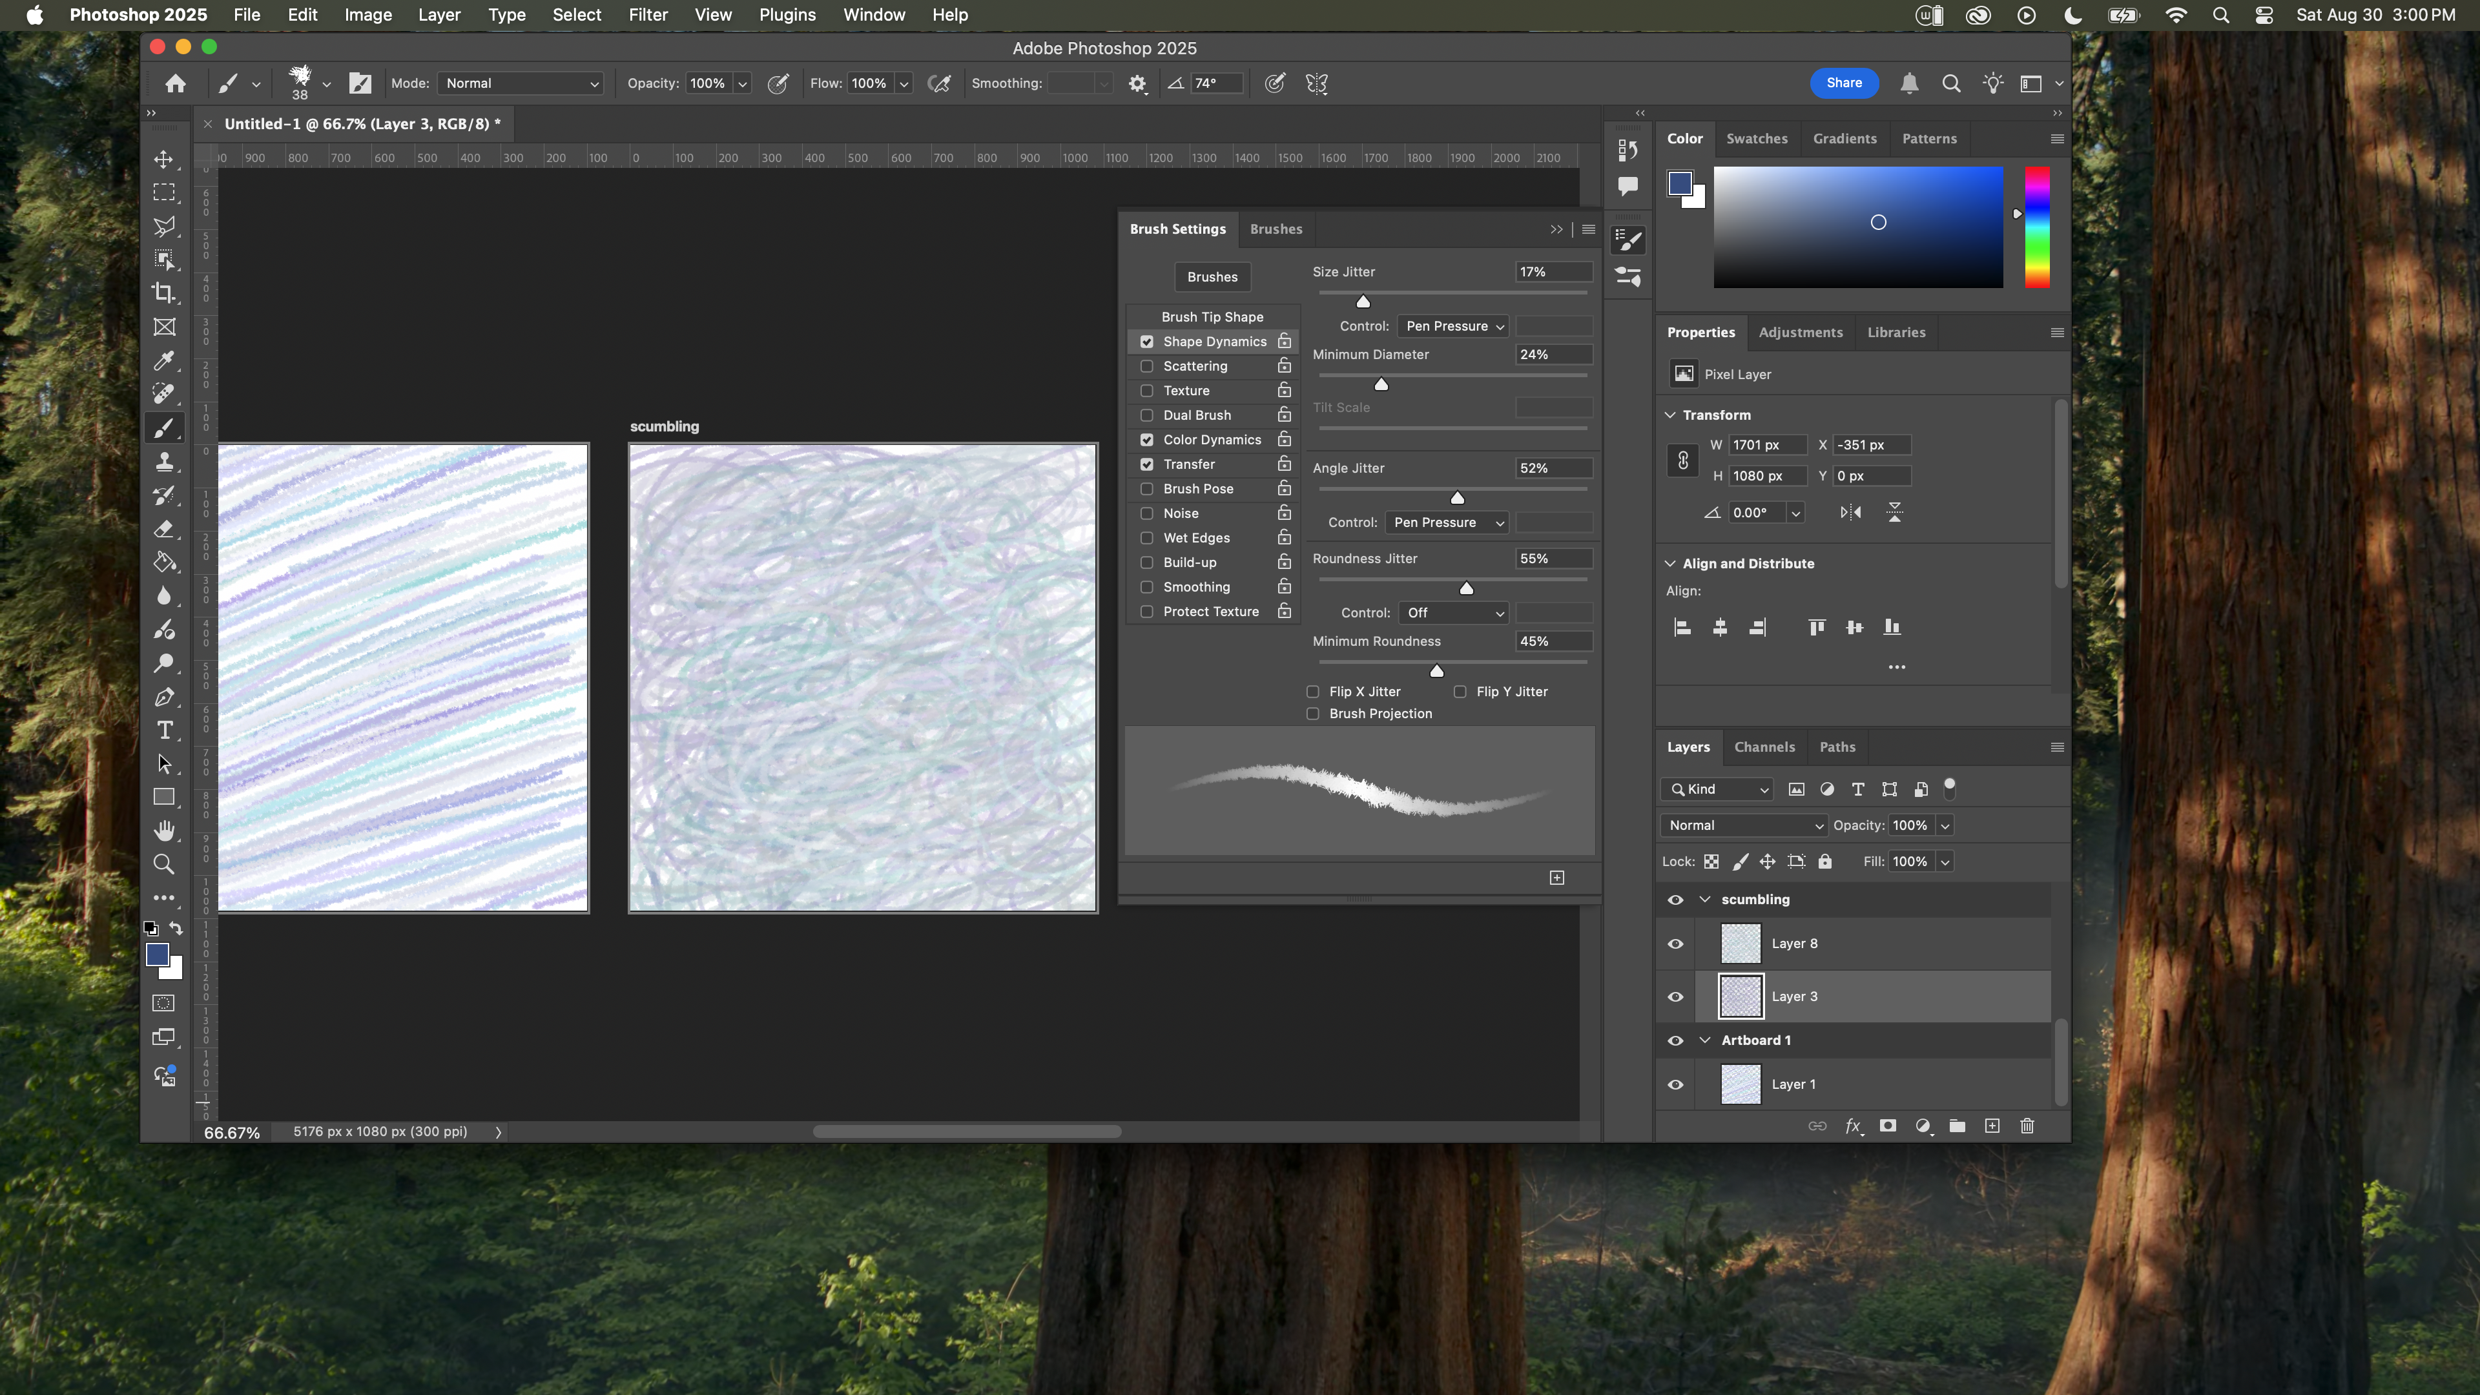Select the Crop tool
The width and height of the screenshot is (2480, 1395).
[x=165, y=293]
